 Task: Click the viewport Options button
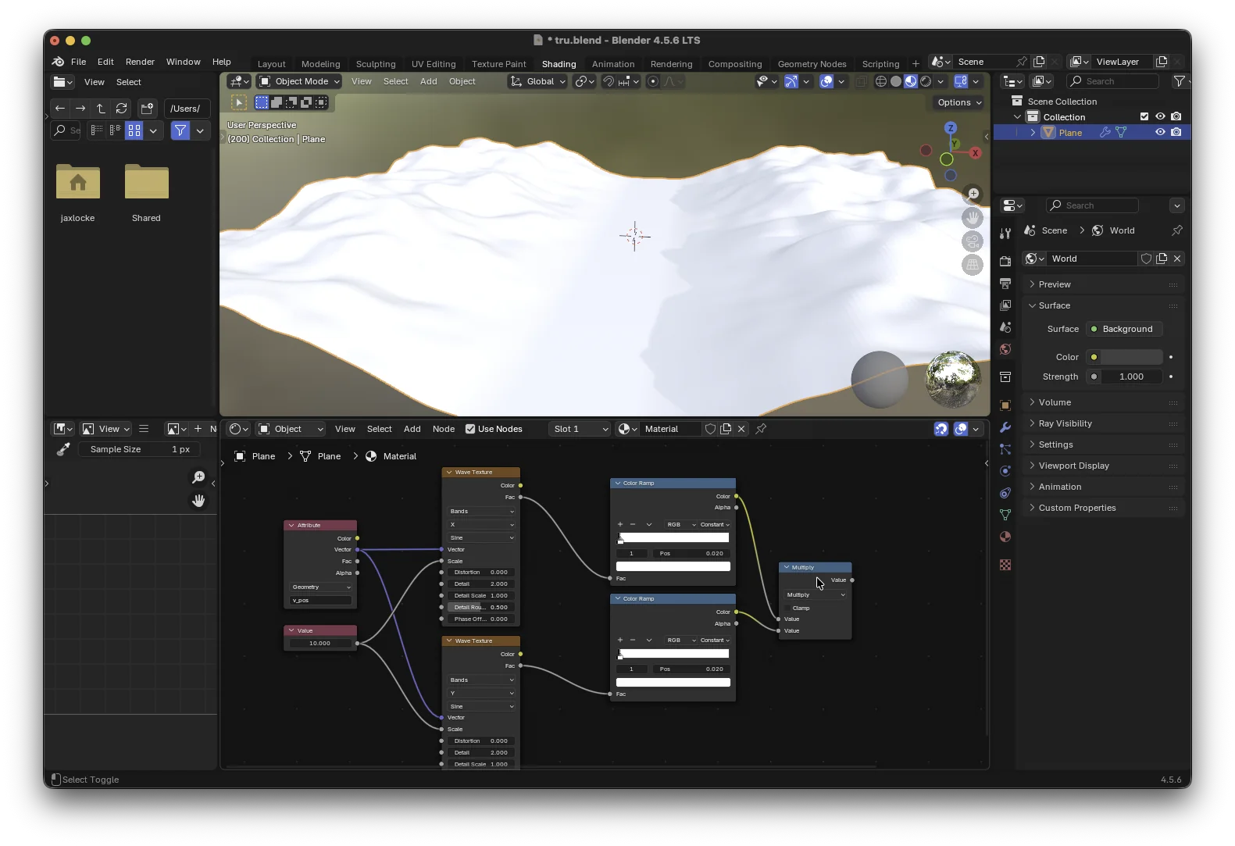(959, 102)
